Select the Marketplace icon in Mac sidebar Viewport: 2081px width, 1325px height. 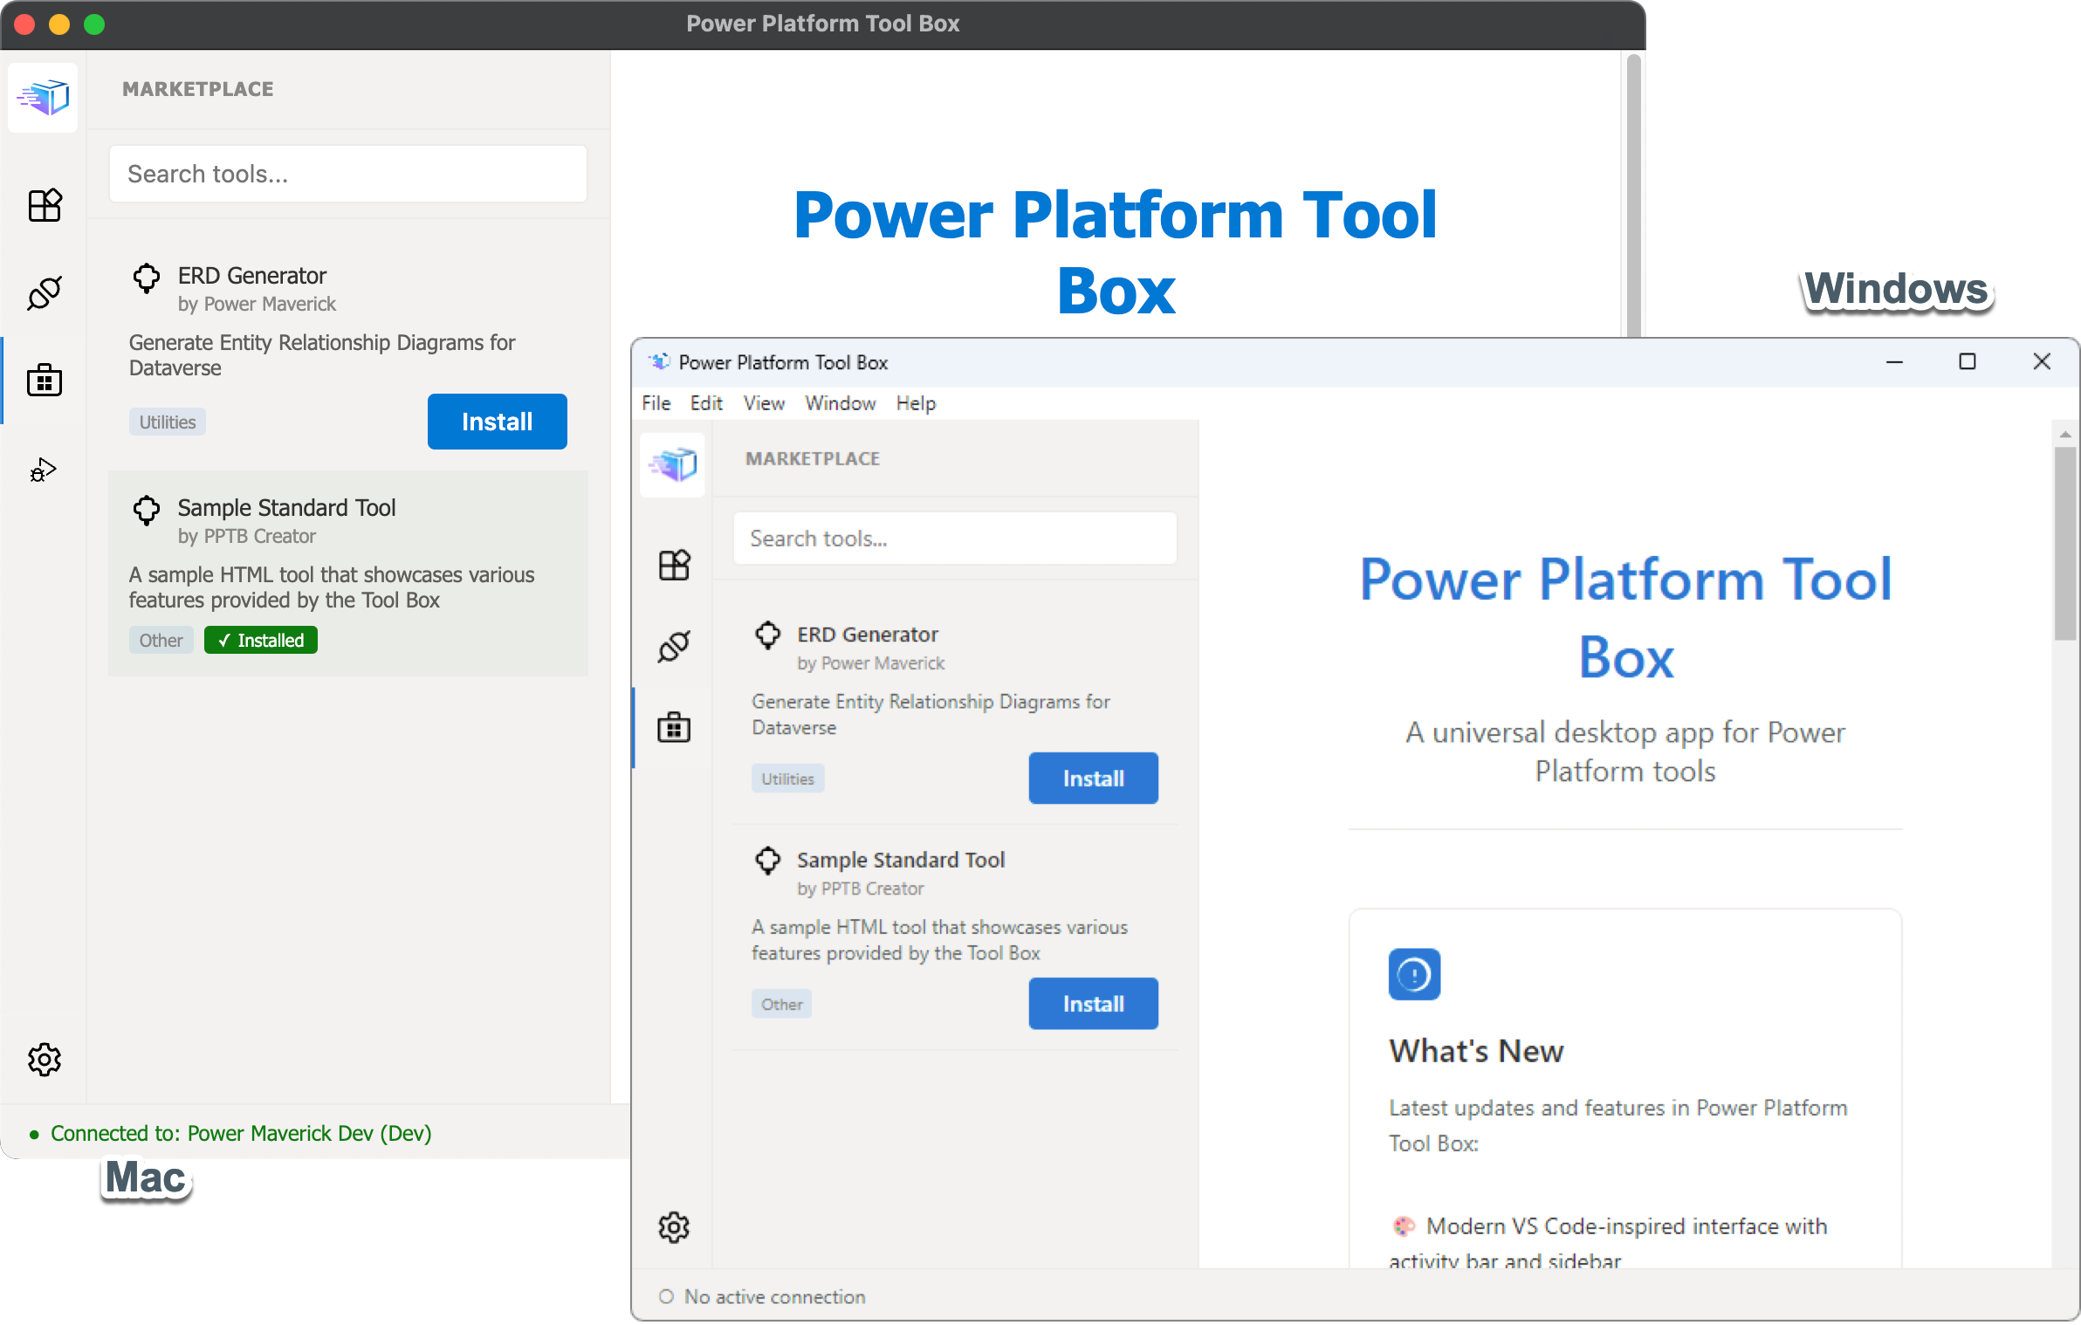pos(45,381)
